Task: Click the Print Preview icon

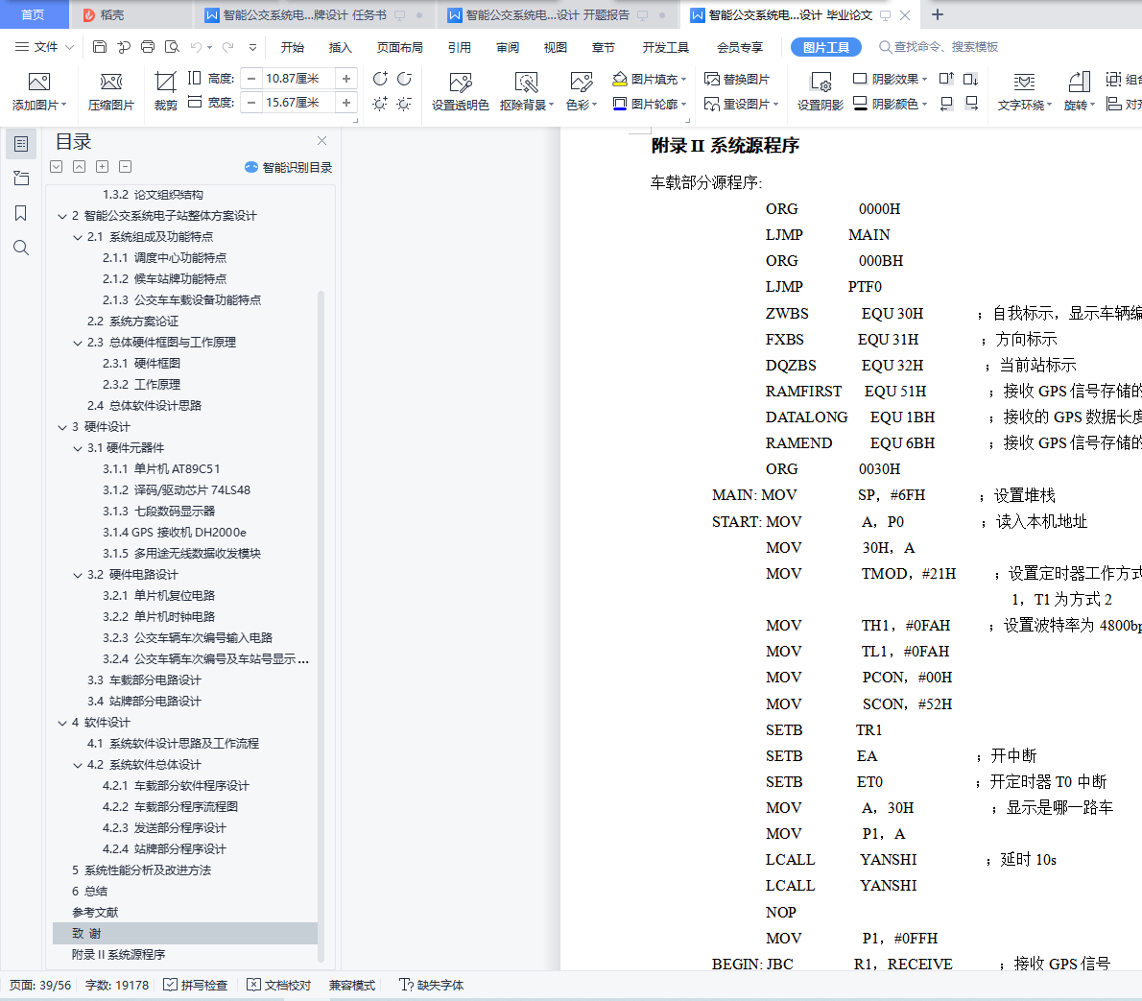Action: point(172,47)
